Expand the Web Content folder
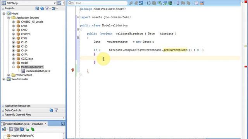Viewport: 248px width, 139px height. [x=9, y=75]
